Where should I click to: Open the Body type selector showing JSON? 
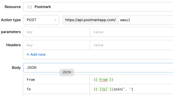point(98,68)
